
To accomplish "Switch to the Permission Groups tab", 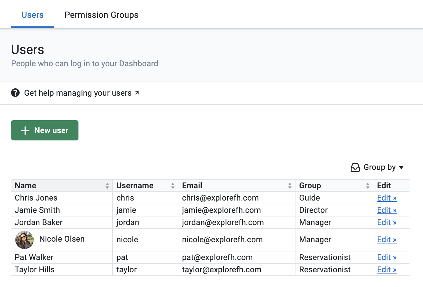I will click(101, 15).
